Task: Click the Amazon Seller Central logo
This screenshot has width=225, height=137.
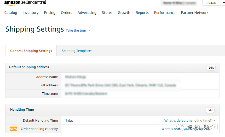Action: [x=25, y=3]
